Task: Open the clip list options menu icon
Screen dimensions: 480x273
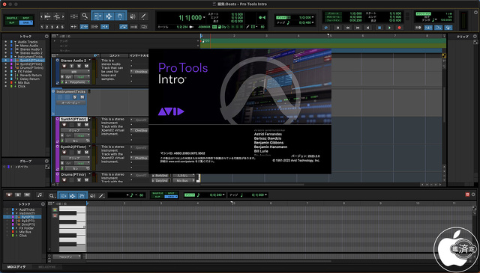Action: click(x=475, y=37)
